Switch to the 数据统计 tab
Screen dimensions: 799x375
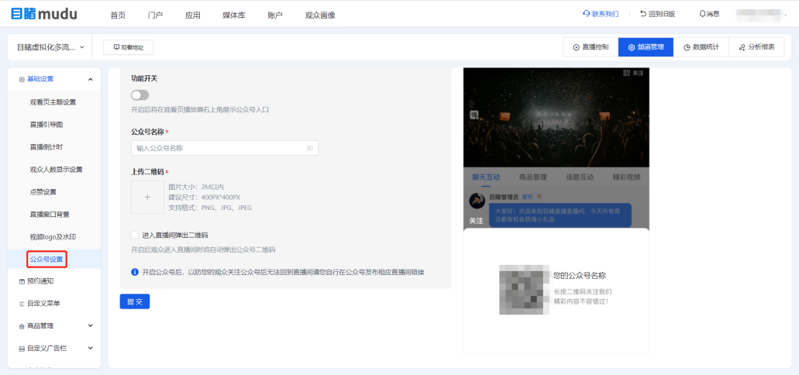pyautogui.click(x=701, y=47)
